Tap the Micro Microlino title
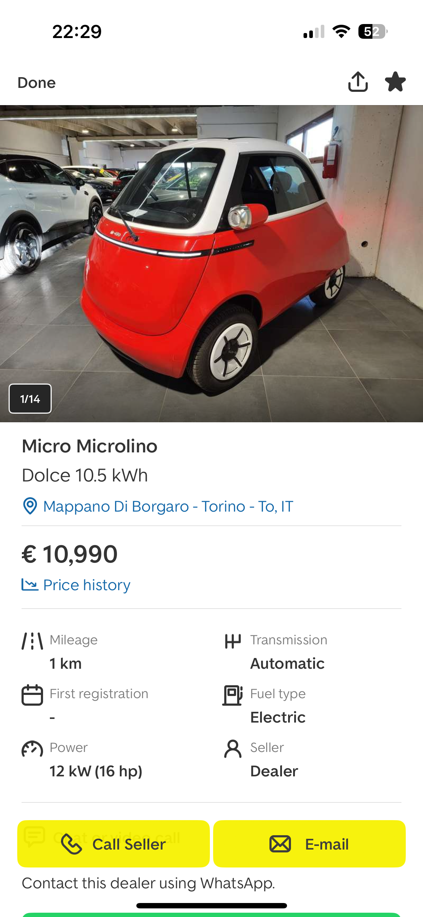The height and width of the screenshot is (917, 423). tap(90, 446)
